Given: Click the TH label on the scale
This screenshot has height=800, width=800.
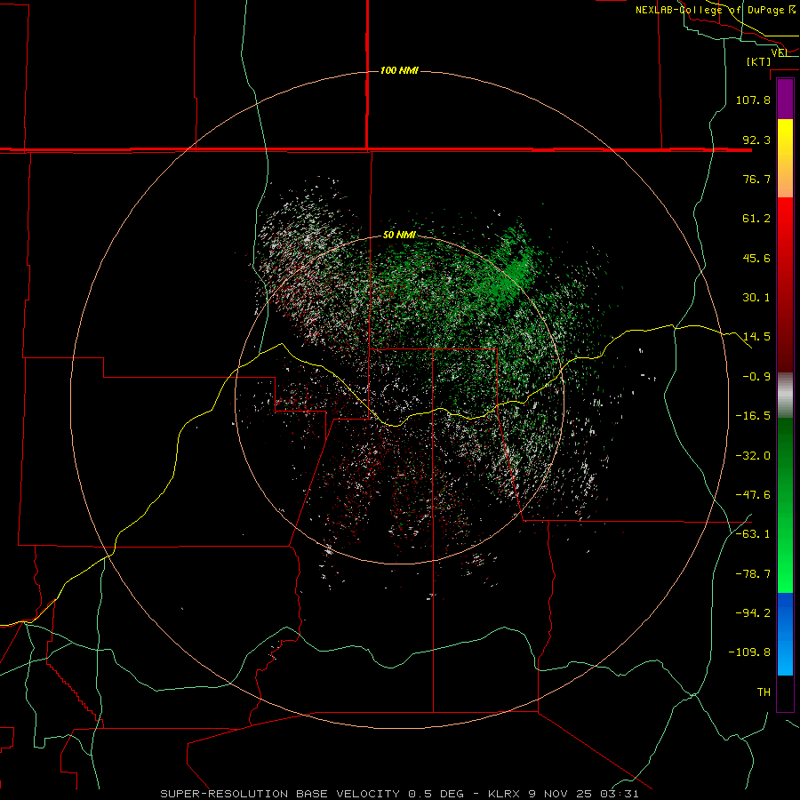Looking at the screenshot, I should point(764,692).
